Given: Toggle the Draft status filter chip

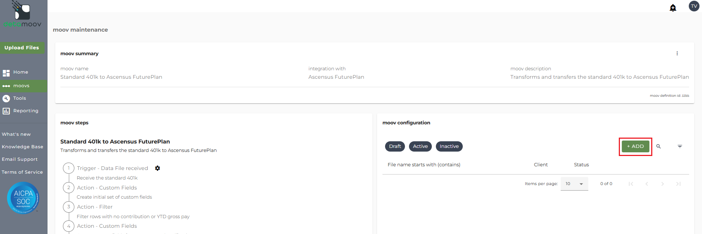Looking at the screenshot, I should (395, 146).
